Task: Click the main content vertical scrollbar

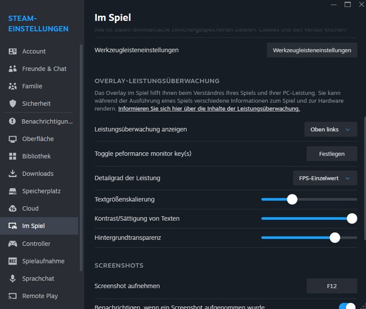Action: tap(365, 178)
